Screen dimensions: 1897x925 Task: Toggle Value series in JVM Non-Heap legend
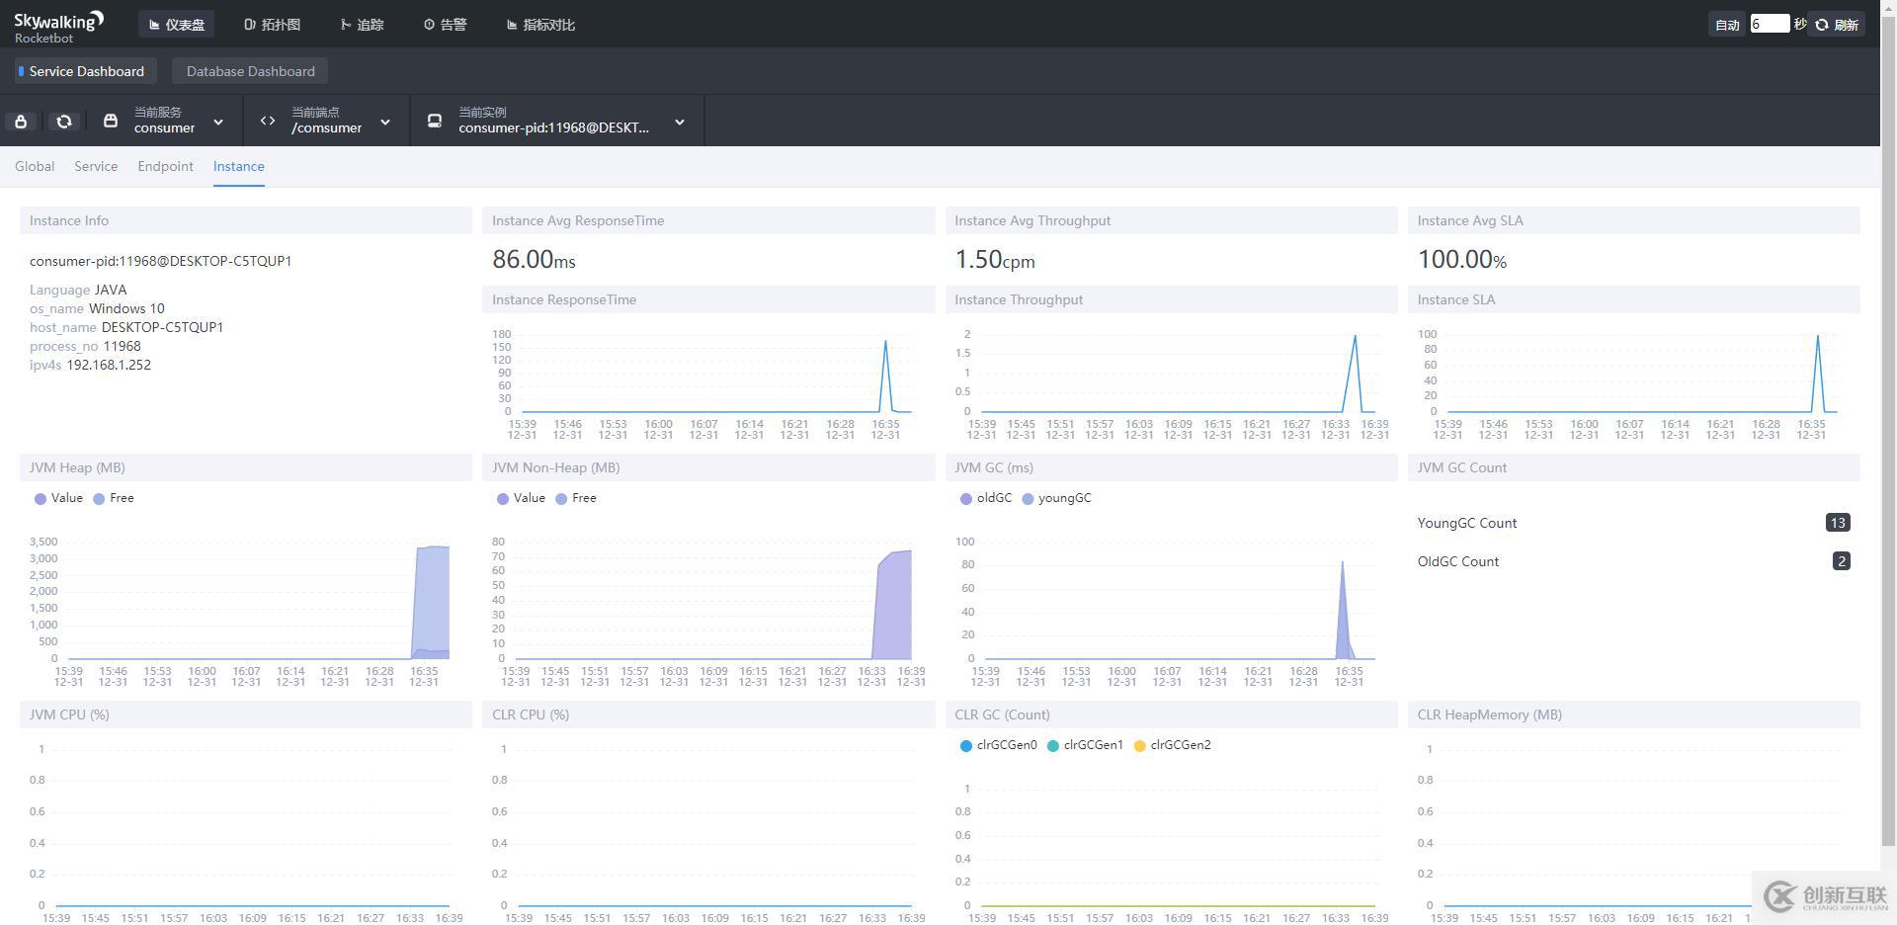click(x=521, y=498)
